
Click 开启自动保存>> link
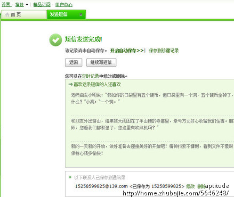pos(127,51)
